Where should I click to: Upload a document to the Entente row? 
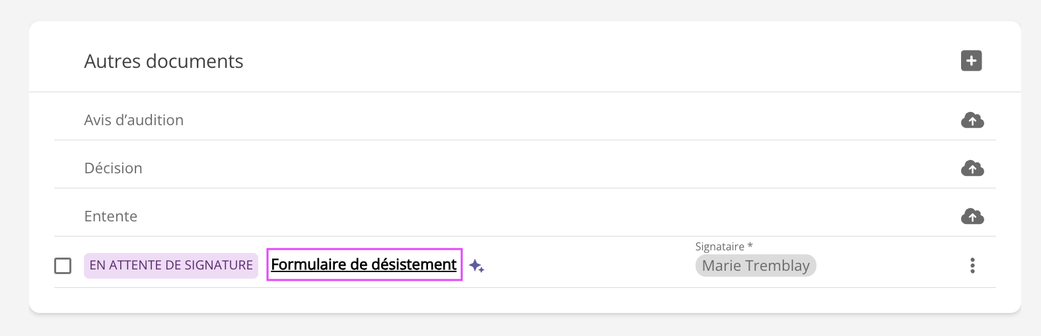click(x=972, y=216)
